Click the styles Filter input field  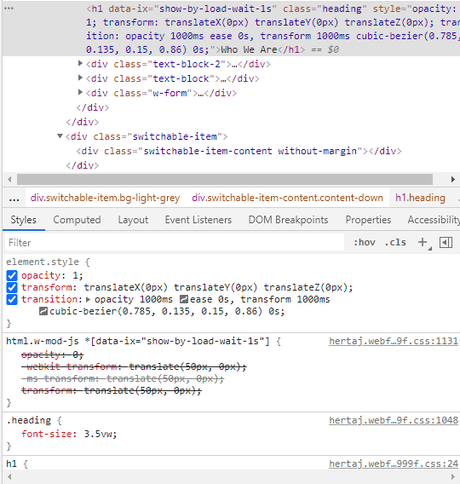175,243
